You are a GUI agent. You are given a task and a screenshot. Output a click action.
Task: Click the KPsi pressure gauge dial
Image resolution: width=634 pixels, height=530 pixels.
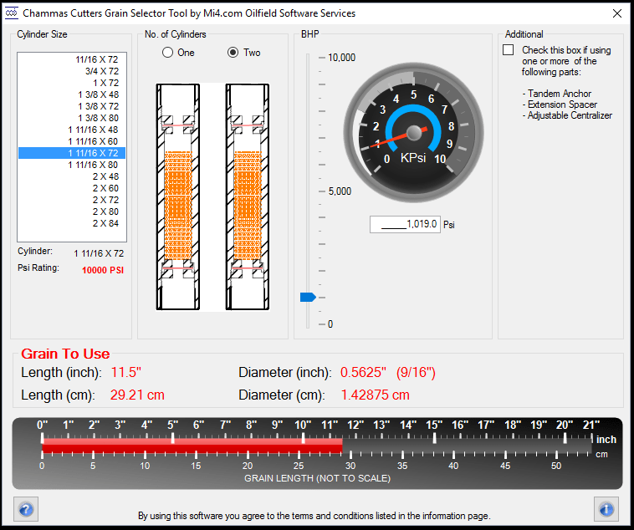pos(414,133)
